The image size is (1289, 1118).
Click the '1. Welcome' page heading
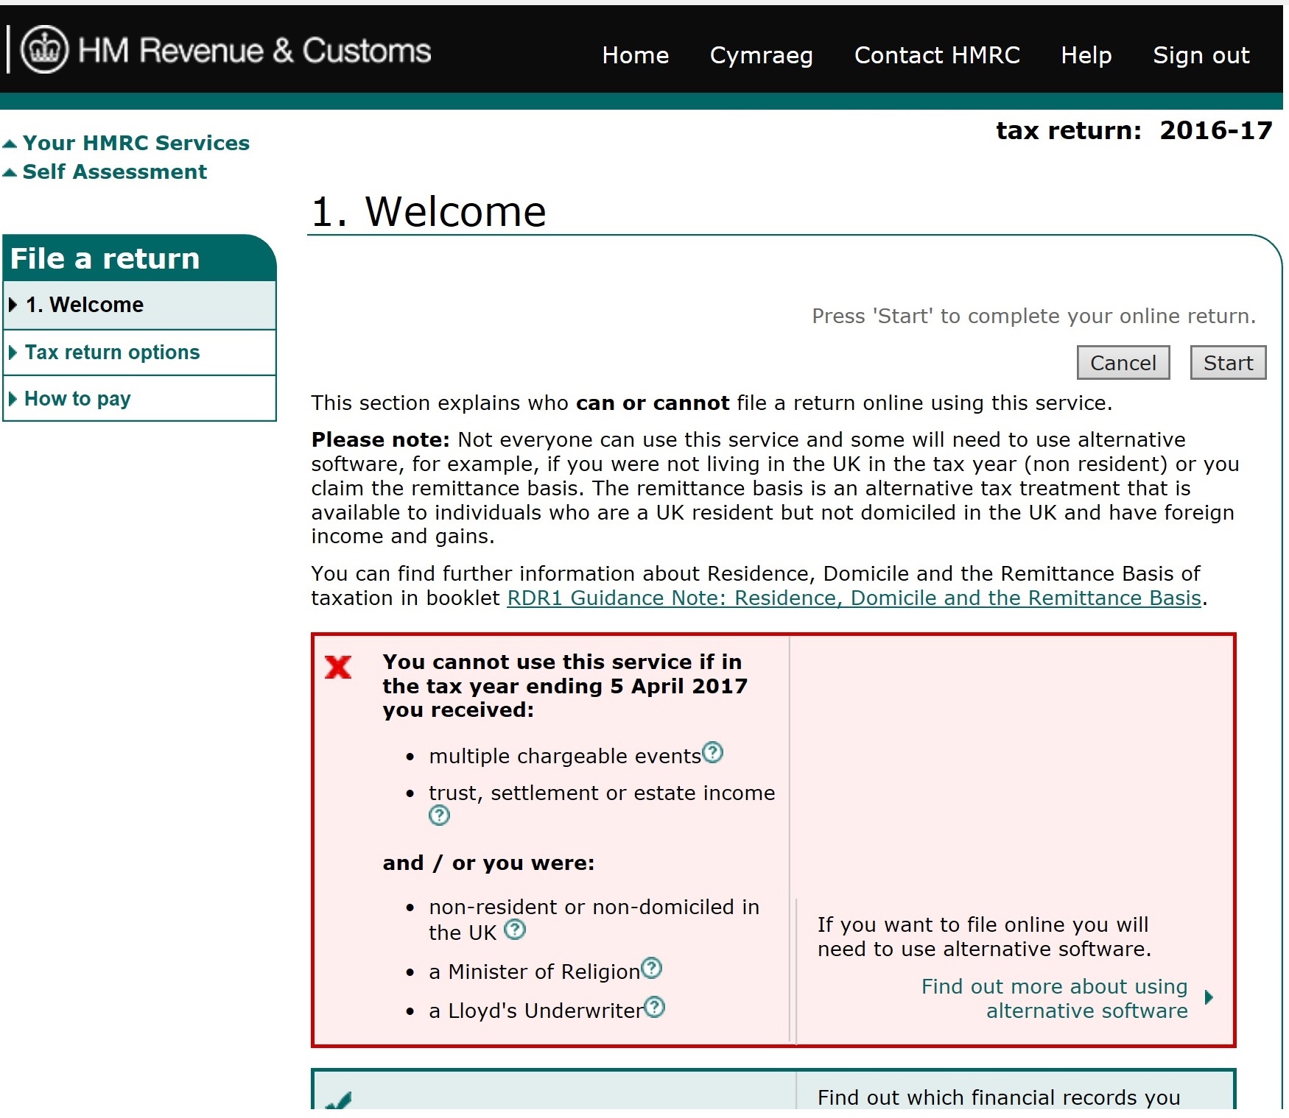(x=428, y=212)
